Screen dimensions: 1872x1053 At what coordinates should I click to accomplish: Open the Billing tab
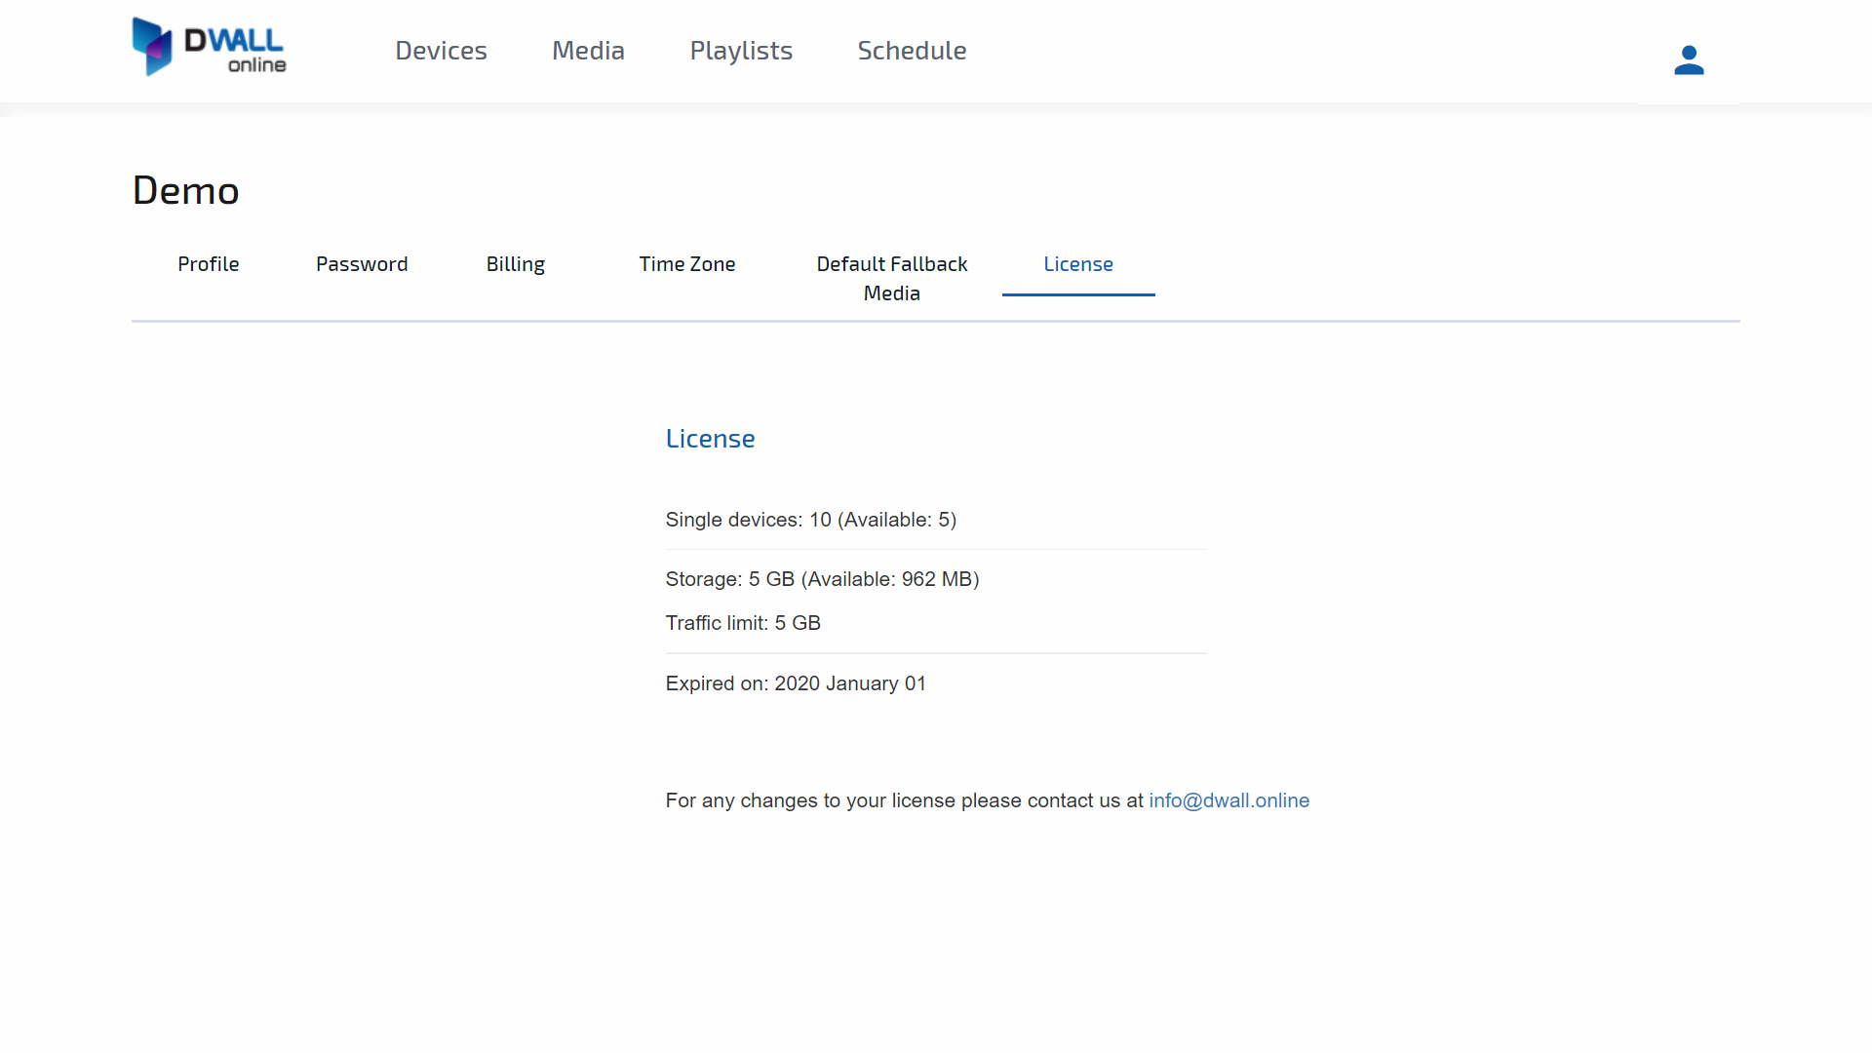(x=515, y=264)
